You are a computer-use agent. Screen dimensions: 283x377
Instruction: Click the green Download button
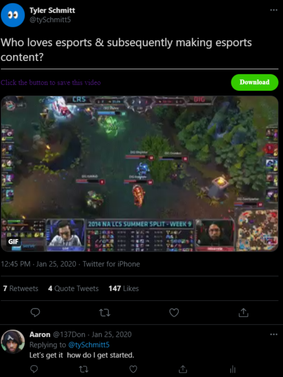tap(255, 82)
